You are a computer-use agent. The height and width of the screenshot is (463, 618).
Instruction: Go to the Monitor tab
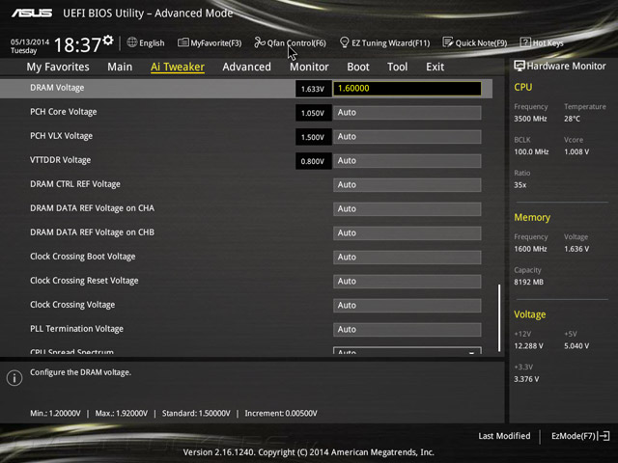click(309, 67)
